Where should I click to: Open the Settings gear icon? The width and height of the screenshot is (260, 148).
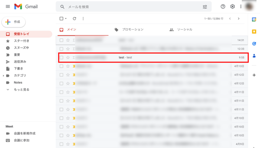[x=233, y=7]
